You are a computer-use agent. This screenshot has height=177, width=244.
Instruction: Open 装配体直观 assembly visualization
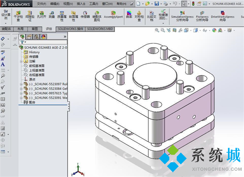(97, 16)
